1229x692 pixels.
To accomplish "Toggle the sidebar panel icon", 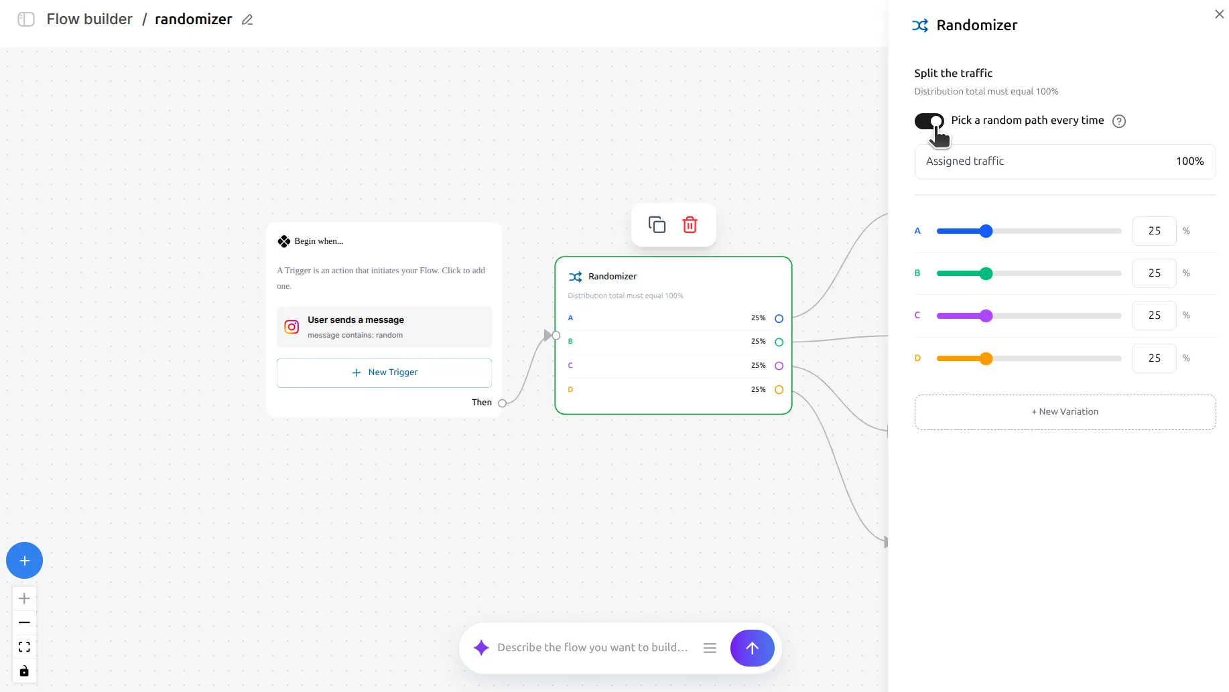I will click(x=26, y=19).
